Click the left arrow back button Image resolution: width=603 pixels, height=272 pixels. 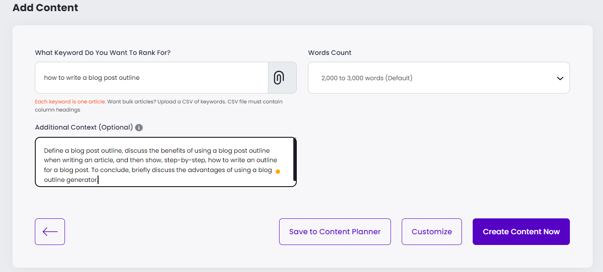click(x=50, y=232)
